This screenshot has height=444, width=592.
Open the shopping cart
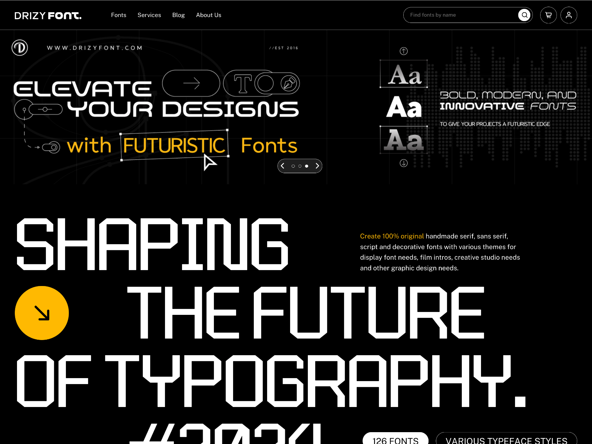tap(548, 15)
